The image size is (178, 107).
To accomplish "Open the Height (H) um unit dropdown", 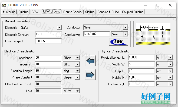I will pyautogui.click(x=170, y=78).
